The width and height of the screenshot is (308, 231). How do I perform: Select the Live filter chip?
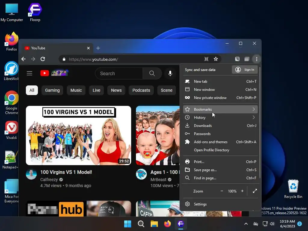tap(96, 90)
